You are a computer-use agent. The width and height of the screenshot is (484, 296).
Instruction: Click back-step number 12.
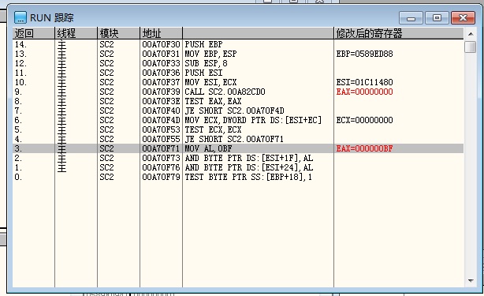(20, 63)
